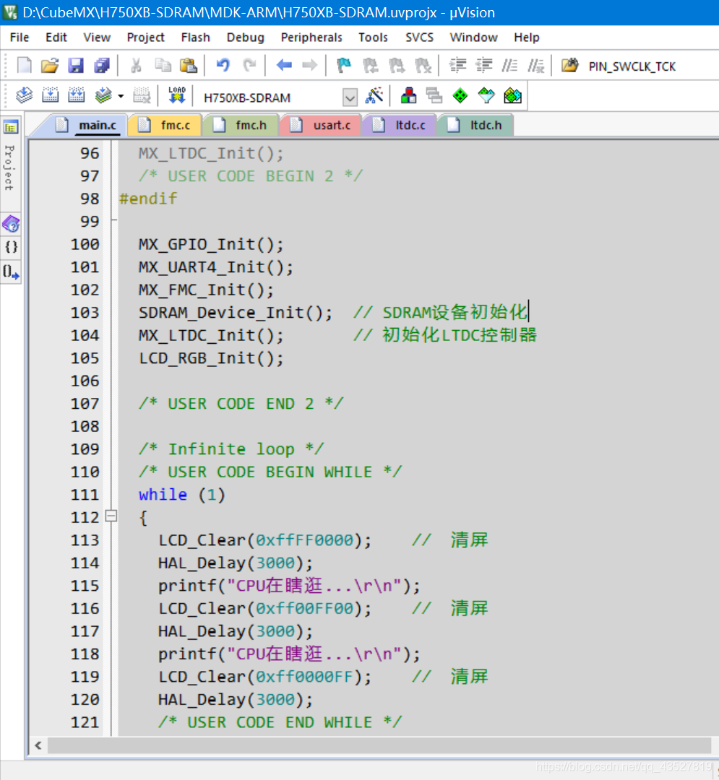Navigate backwards with blue left arrow
Screen dimensions: 719x780
click(x=283, y=65)
